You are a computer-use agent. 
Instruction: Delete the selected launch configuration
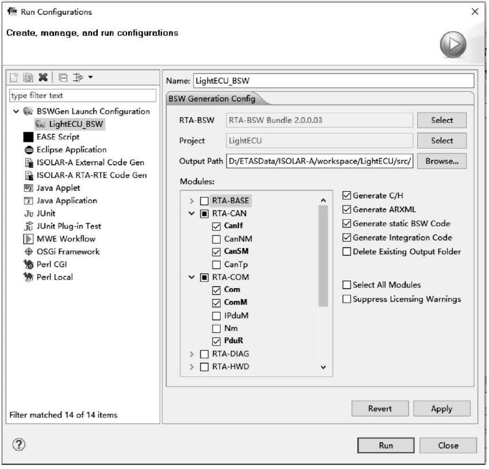tap(43, 77)
